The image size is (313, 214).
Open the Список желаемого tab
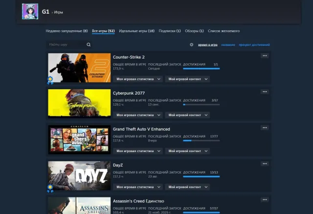[x=224, y=31]
